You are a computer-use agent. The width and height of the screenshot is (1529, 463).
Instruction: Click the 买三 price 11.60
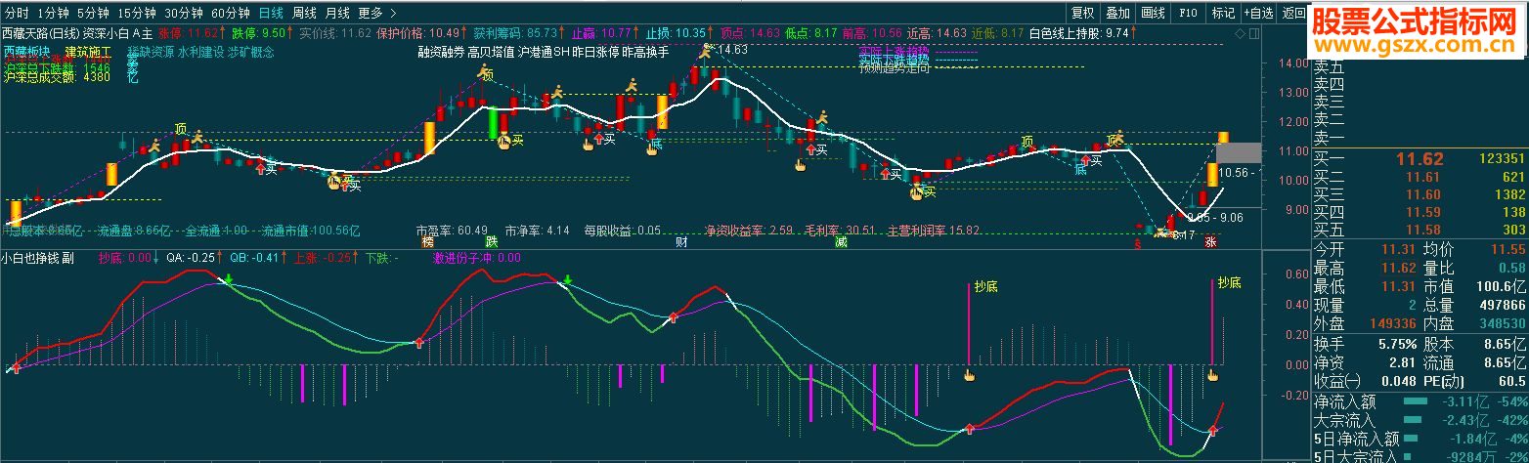[x=1422, y=194]
